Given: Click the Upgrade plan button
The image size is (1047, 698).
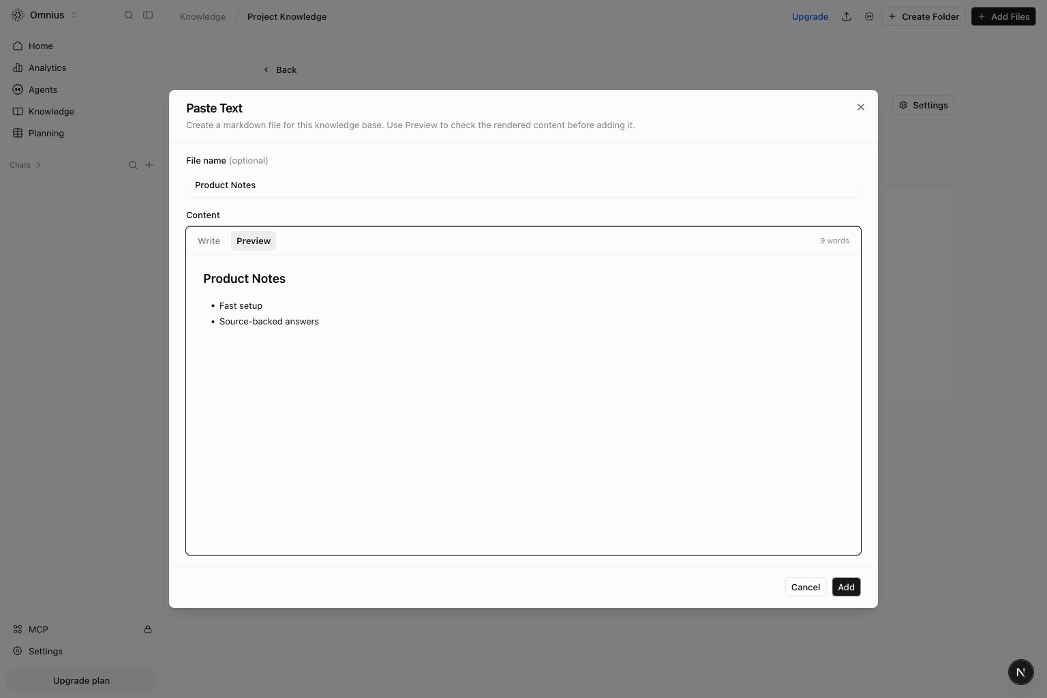Looking at the screenshot, I should click(81, 680).
